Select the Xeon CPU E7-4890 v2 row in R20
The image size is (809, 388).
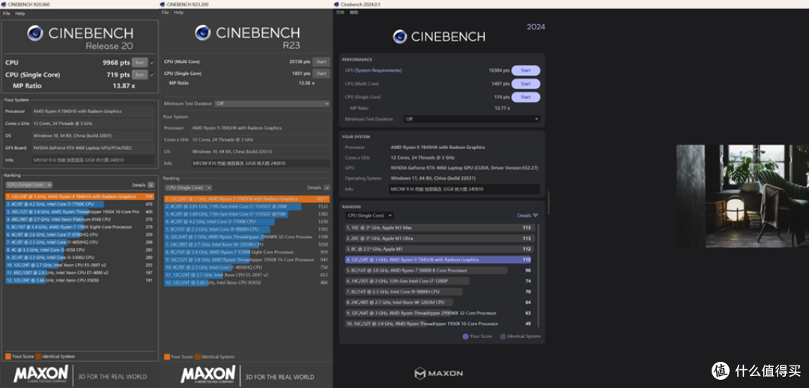point(80,273)
